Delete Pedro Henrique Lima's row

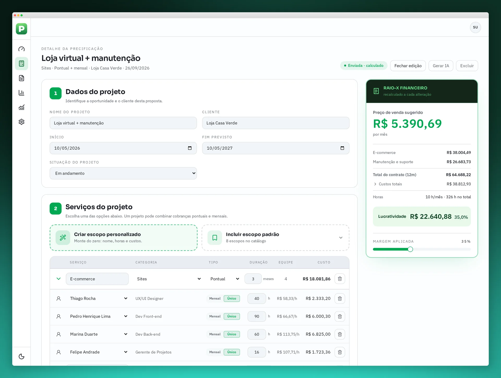[x=340, y=316]
